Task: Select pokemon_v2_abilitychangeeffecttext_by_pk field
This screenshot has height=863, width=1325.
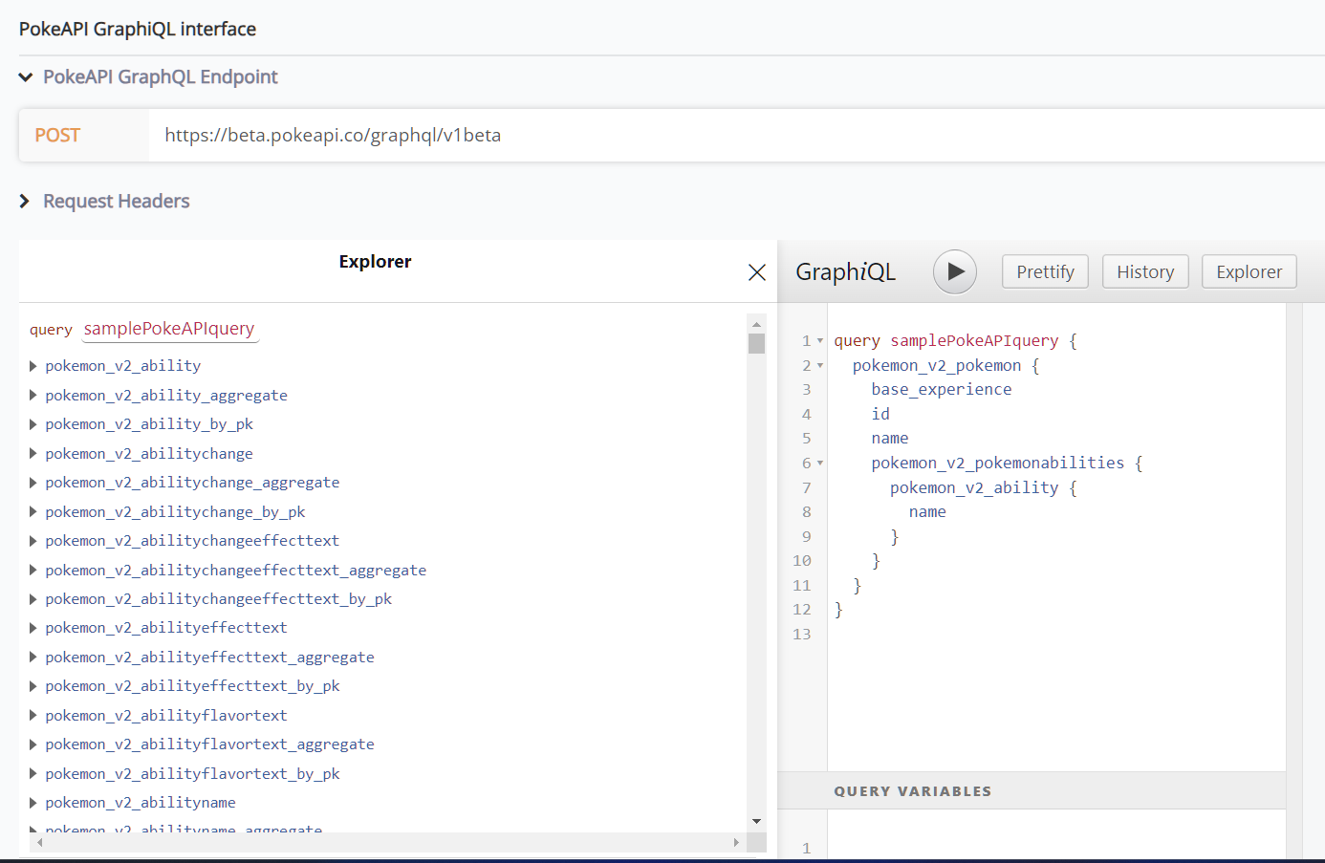Action: tap(218, 598)
